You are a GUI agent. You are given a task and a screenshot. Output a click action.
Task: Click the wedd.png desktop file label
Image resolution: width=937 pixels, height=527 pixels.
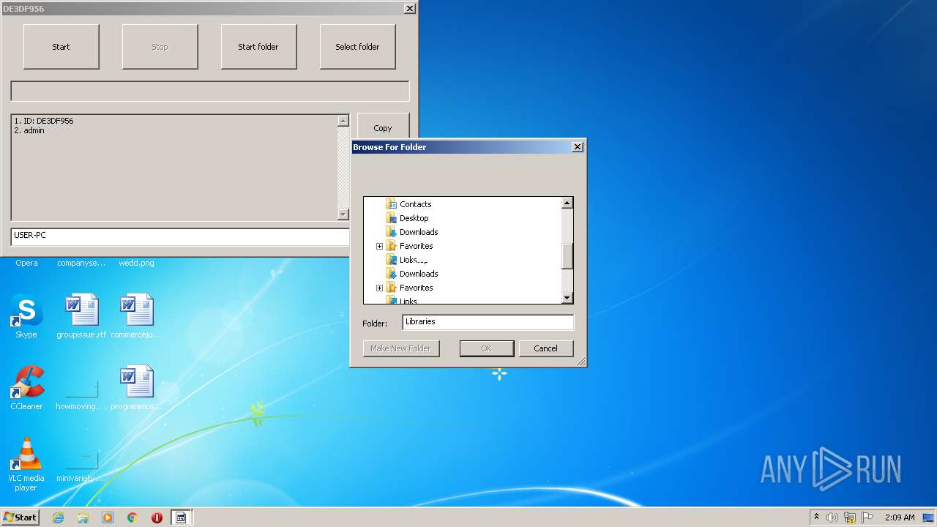coord(136,263)
